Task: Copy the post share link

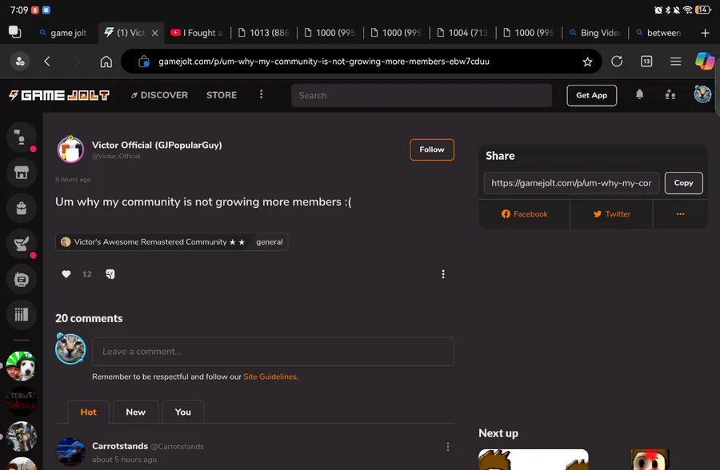Action: [683, 183]
